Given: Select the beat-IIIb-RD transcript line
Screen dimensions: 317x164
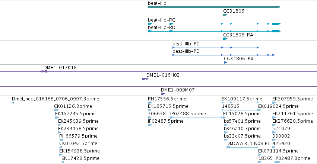Looking at the screenshot, I should (214, 31).
